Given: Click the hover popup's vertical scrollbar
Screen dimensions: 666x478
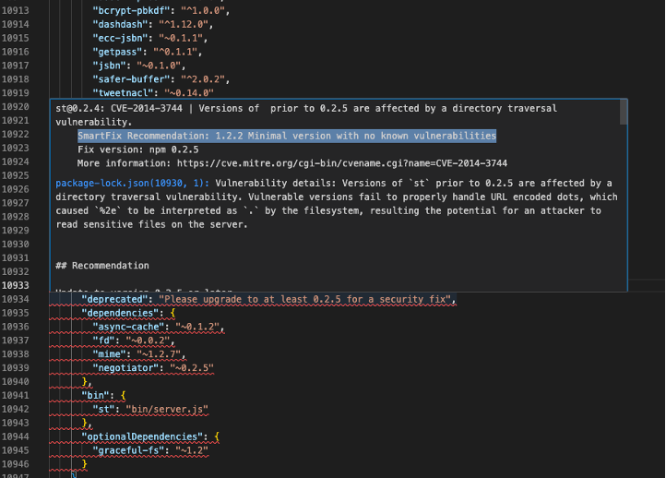Looking at the screenshot, I should [624, 113].
